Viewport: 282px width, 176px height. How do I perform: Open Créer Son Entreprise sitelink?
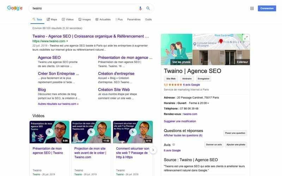tap(59, 74)
